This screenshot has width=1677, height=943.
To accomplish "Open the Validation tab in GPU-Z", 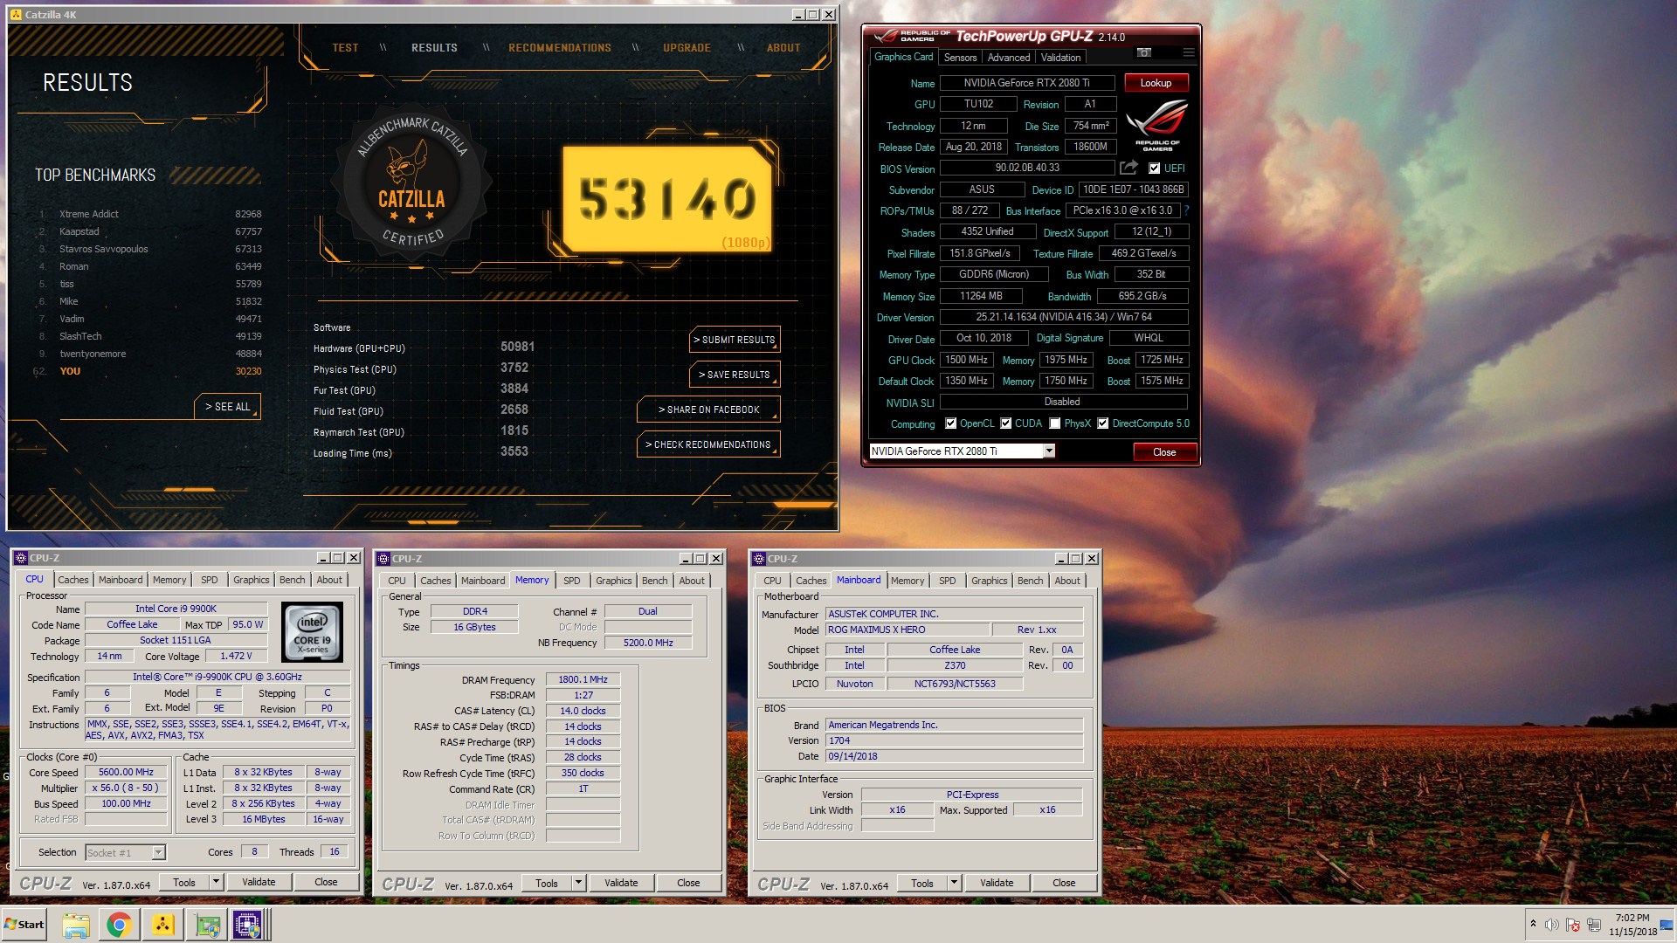I will [1060, 58].
